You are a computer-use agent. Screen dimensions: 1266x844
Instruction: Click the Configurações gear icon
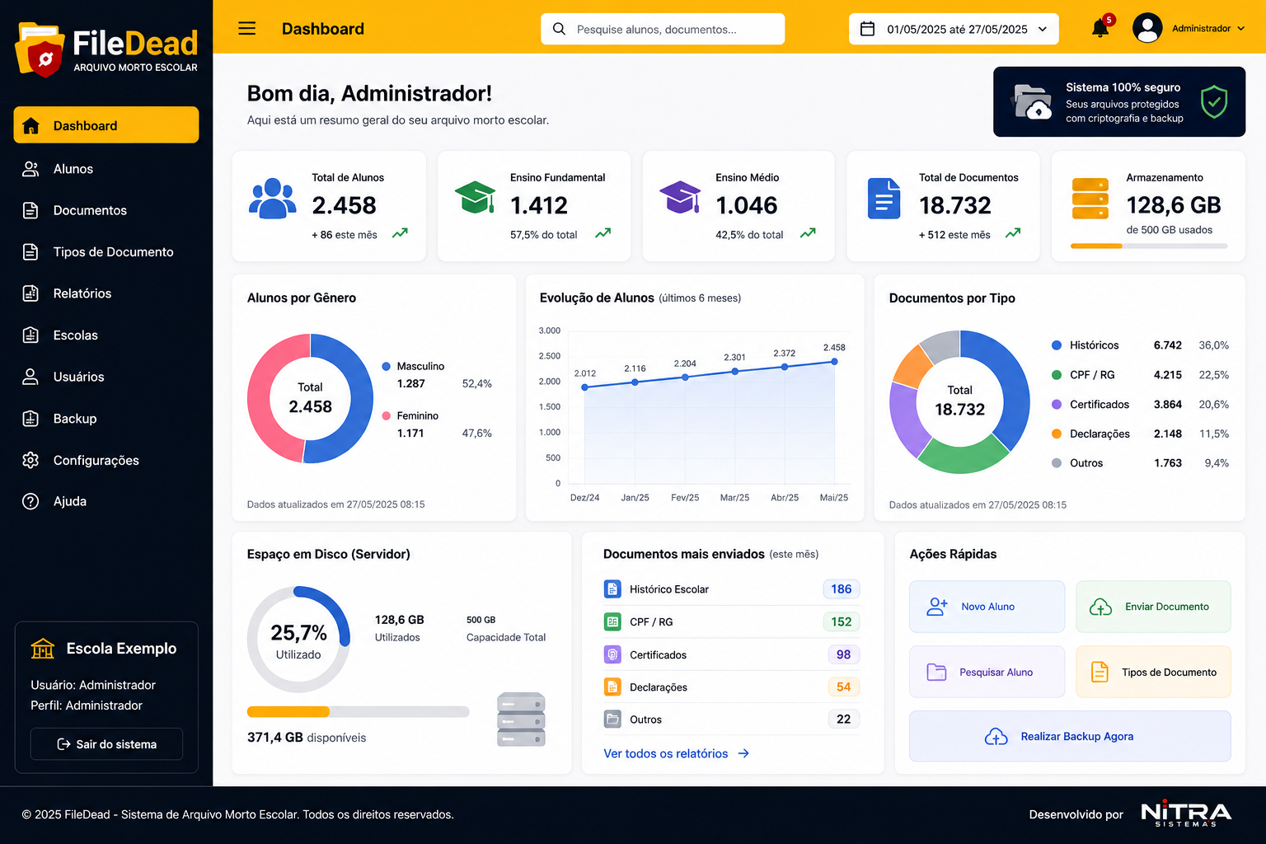[x=30, y=460]
